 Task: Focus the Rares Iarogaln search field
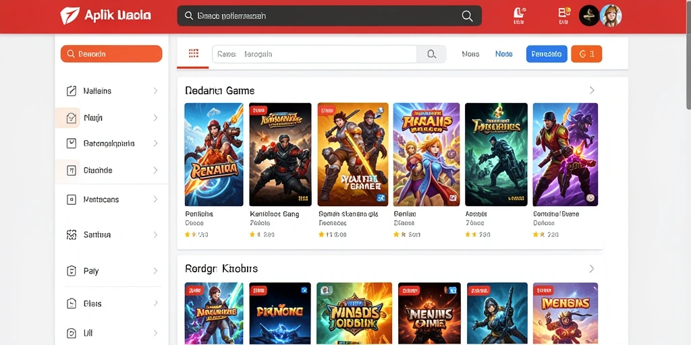tap(314, 54)
